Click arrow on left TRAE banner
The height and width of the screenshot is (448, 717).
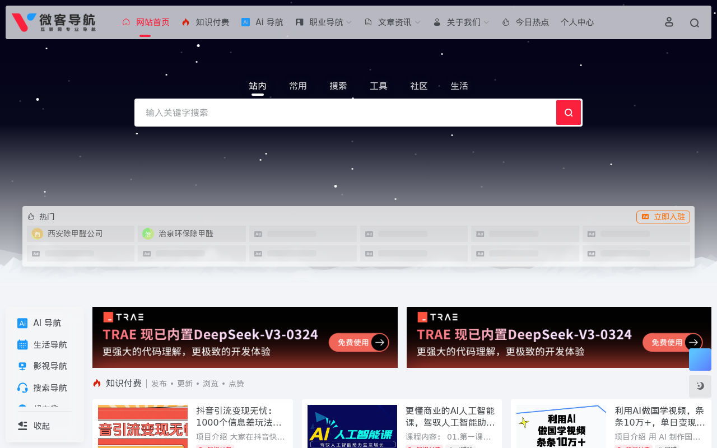pyautogui.click(x=380, y=342)
